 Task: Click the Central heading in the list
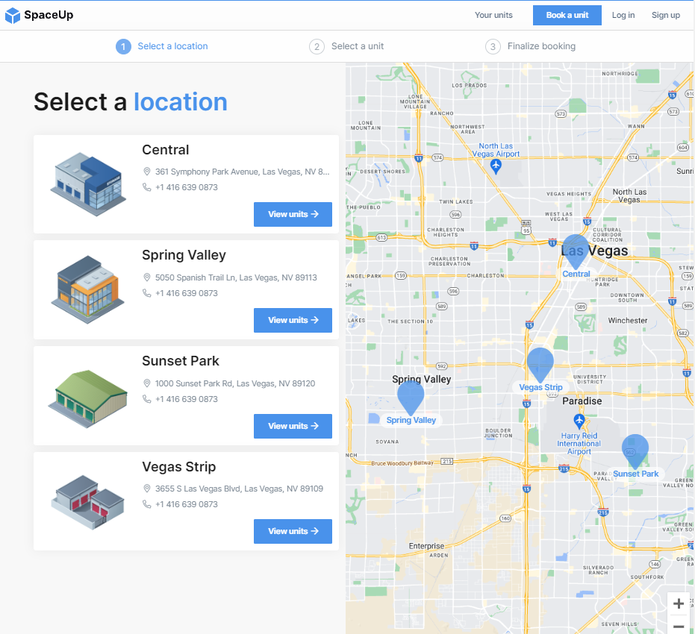165,150
